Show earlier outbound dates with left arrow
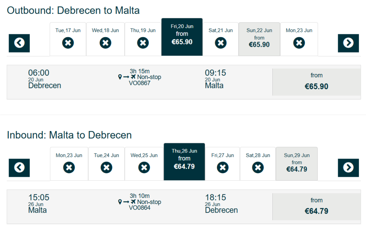 (x=19, y=43)
